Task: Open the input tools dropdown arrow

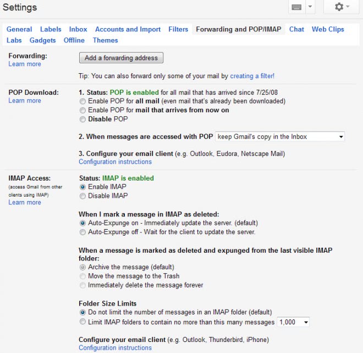Action: (x=310, y=7)
